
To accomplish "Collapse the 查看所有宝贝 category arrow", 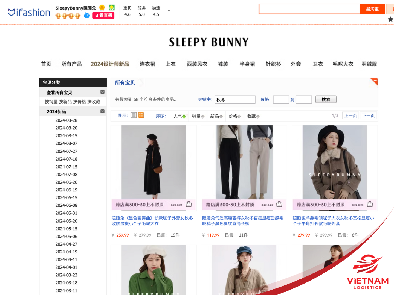I will 102,92.
